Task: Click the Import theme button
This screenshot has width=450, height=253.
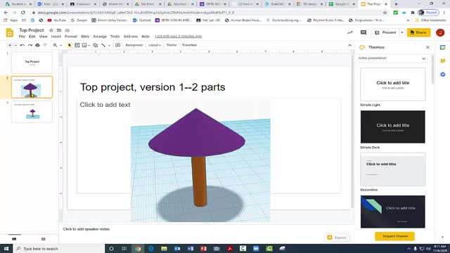Action: click(x=395, y=236)
